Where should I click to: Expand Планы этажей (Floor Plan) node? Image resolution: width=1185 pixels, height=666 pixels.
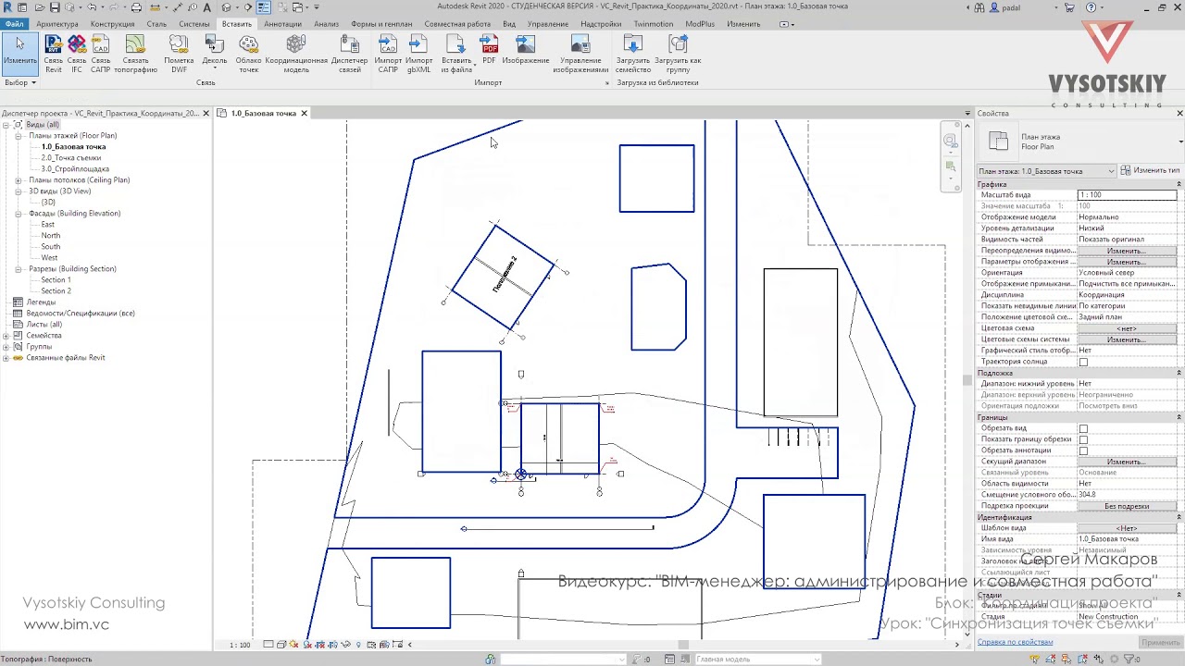[18, 136]
